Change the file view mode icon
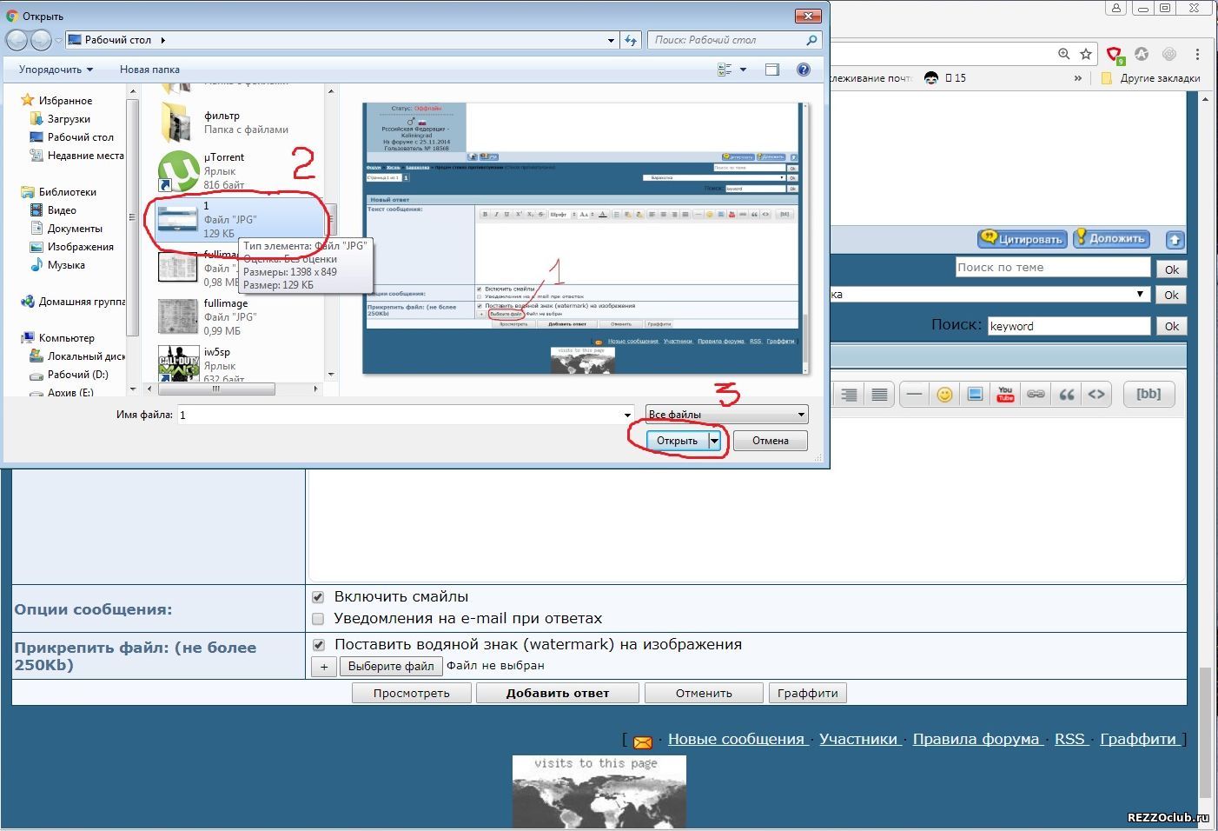Viewport: 1218px width, 831px height. click(725, 70)
